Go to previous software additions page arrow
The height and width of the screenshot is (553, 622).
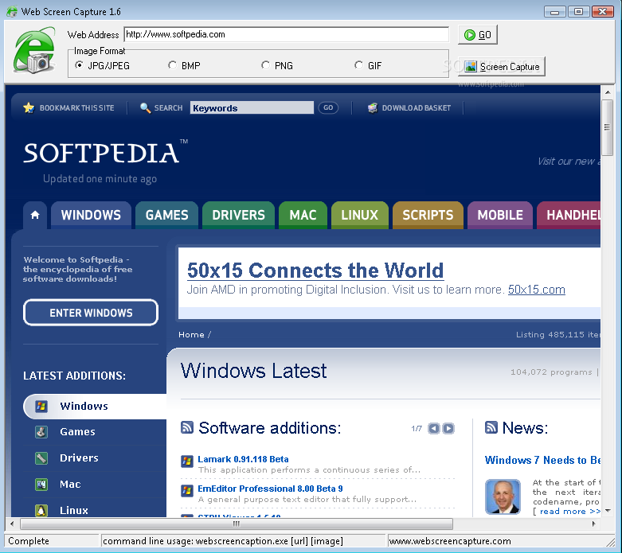point(434,429)
